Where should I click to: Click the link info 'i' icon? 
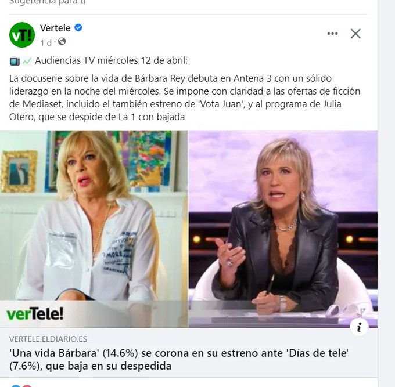[359, 327]
